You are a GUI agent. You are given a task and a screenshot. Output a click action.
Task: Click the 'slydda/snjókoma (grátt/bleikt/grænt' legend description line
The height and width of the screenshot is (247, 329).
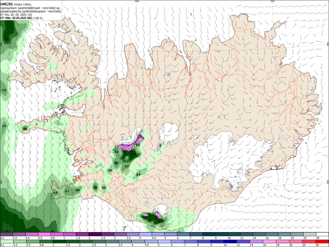click(31, 11)
